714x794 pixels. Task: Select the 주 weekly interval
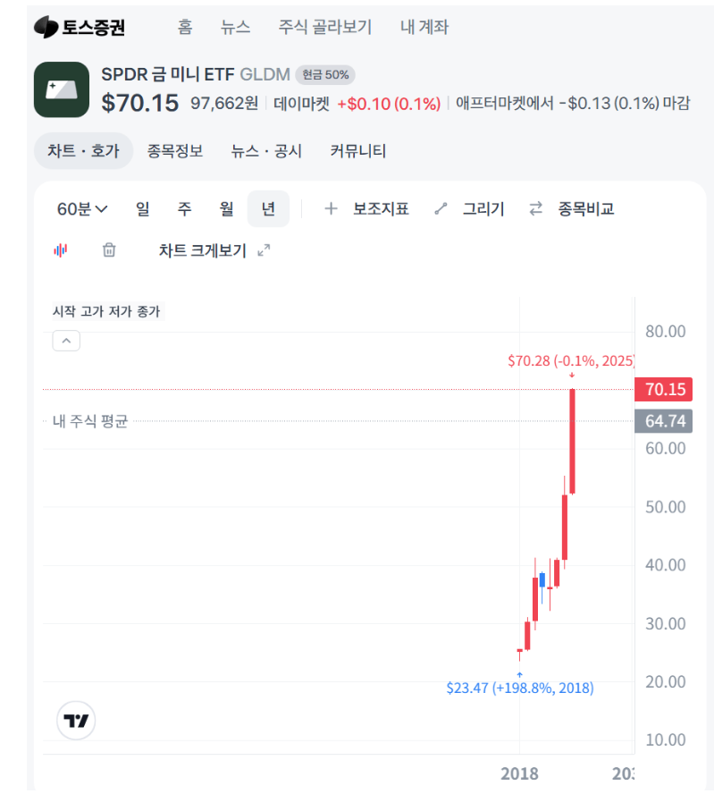click(x=185, y=209)
